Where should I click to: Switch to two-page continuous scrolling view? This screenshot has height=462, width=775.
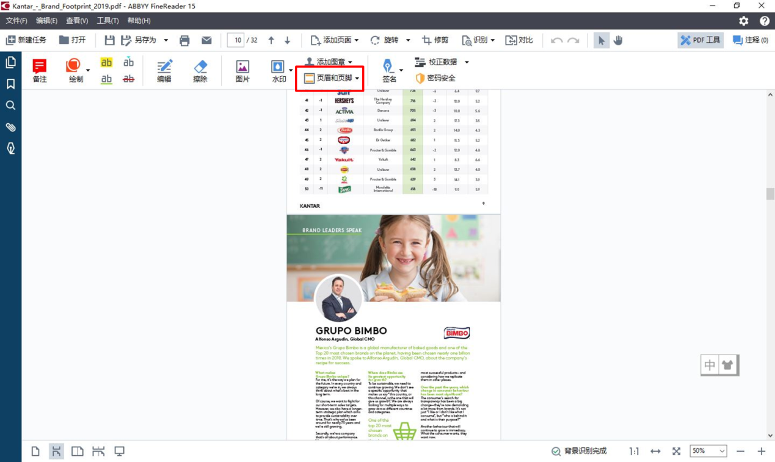98,451
